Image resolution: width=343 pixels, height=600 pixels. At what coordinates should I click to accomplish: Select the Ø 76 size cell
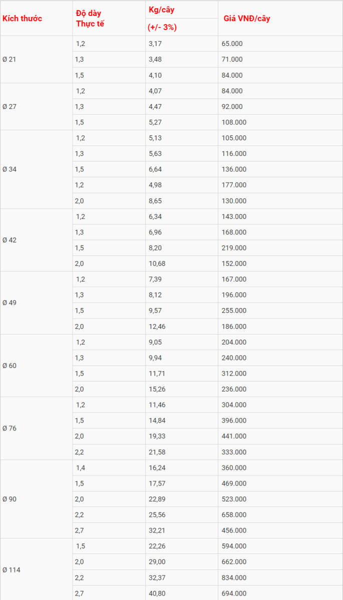point(36,428)
